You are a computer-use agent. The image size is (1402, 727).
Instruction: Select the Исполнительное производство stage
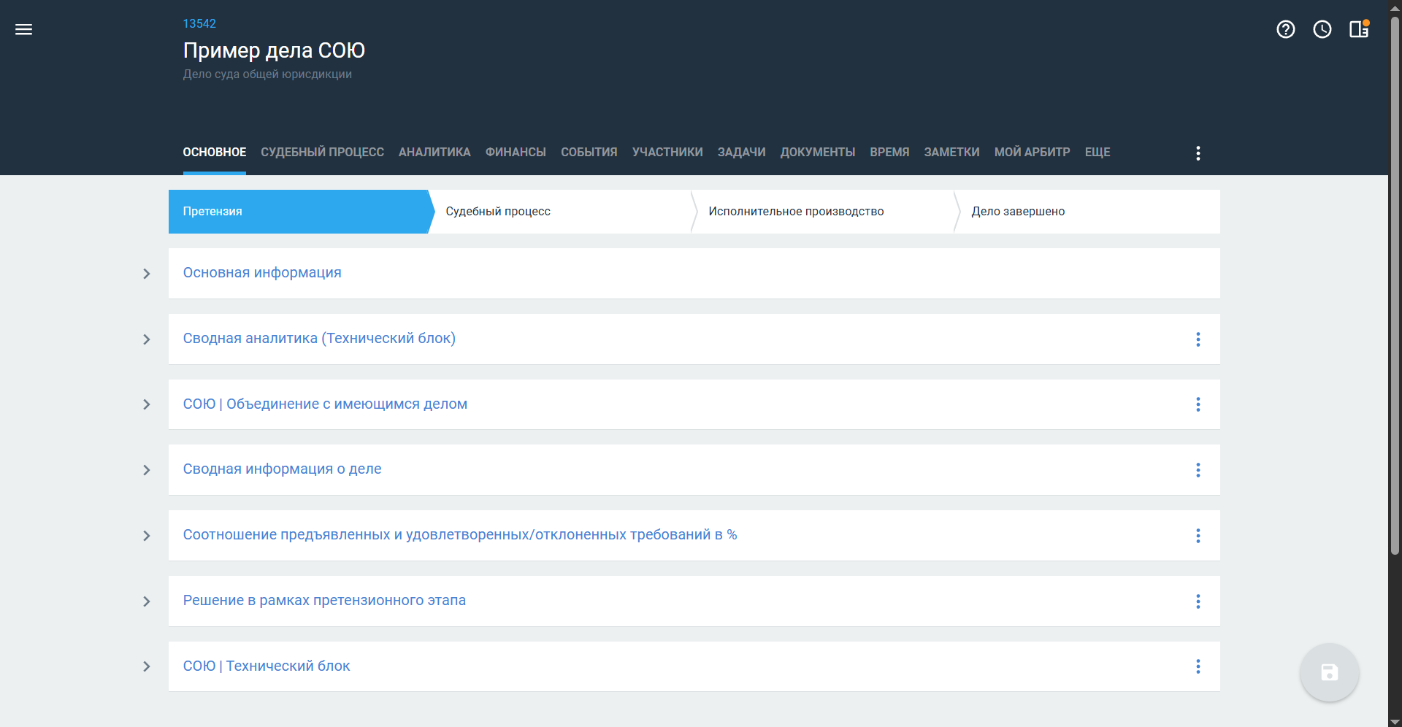click(796, 212)
